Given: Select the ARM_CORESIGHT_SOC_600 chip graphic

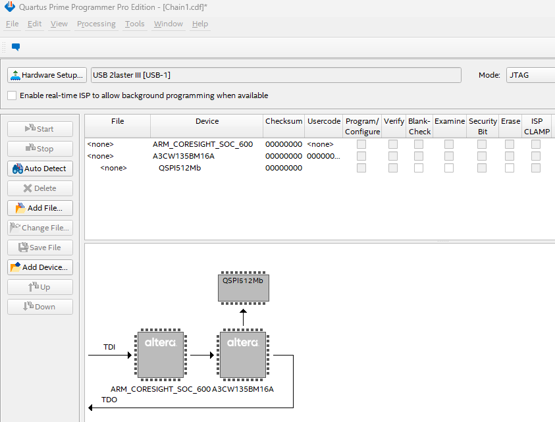Looking at the screenshot, I should 160,355.
